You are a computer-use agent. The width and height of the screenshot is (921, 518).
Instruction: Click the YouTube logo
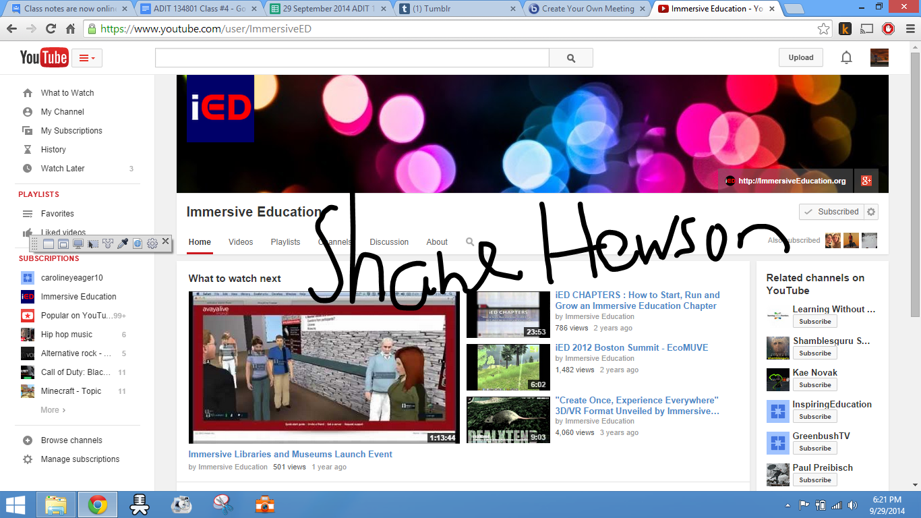pyautogui.click(x=44, y=58)
